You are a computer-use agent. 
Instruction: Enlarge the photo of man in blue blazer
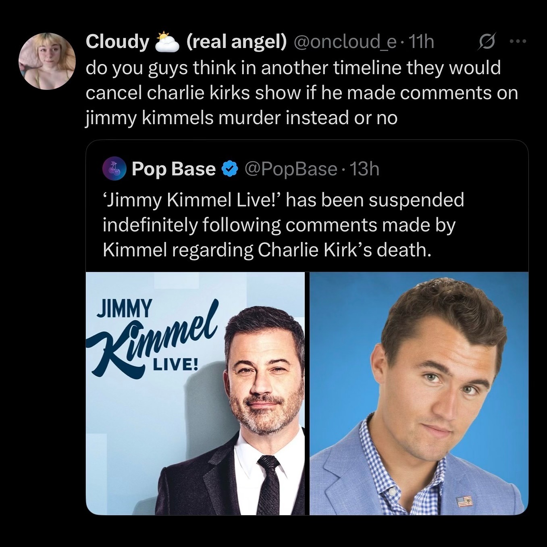pos(419,393)
